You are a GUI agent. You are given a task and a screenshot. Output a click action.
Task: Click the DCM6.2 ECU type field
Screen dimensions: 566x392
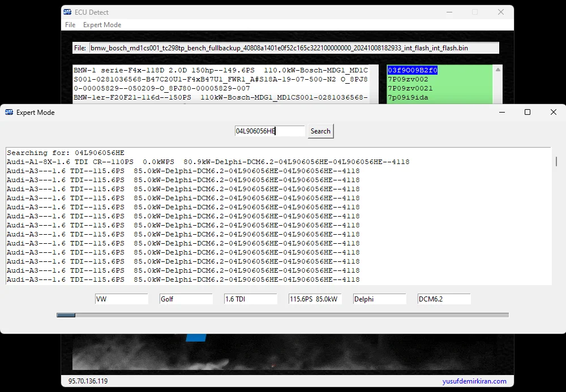(444, 299)
